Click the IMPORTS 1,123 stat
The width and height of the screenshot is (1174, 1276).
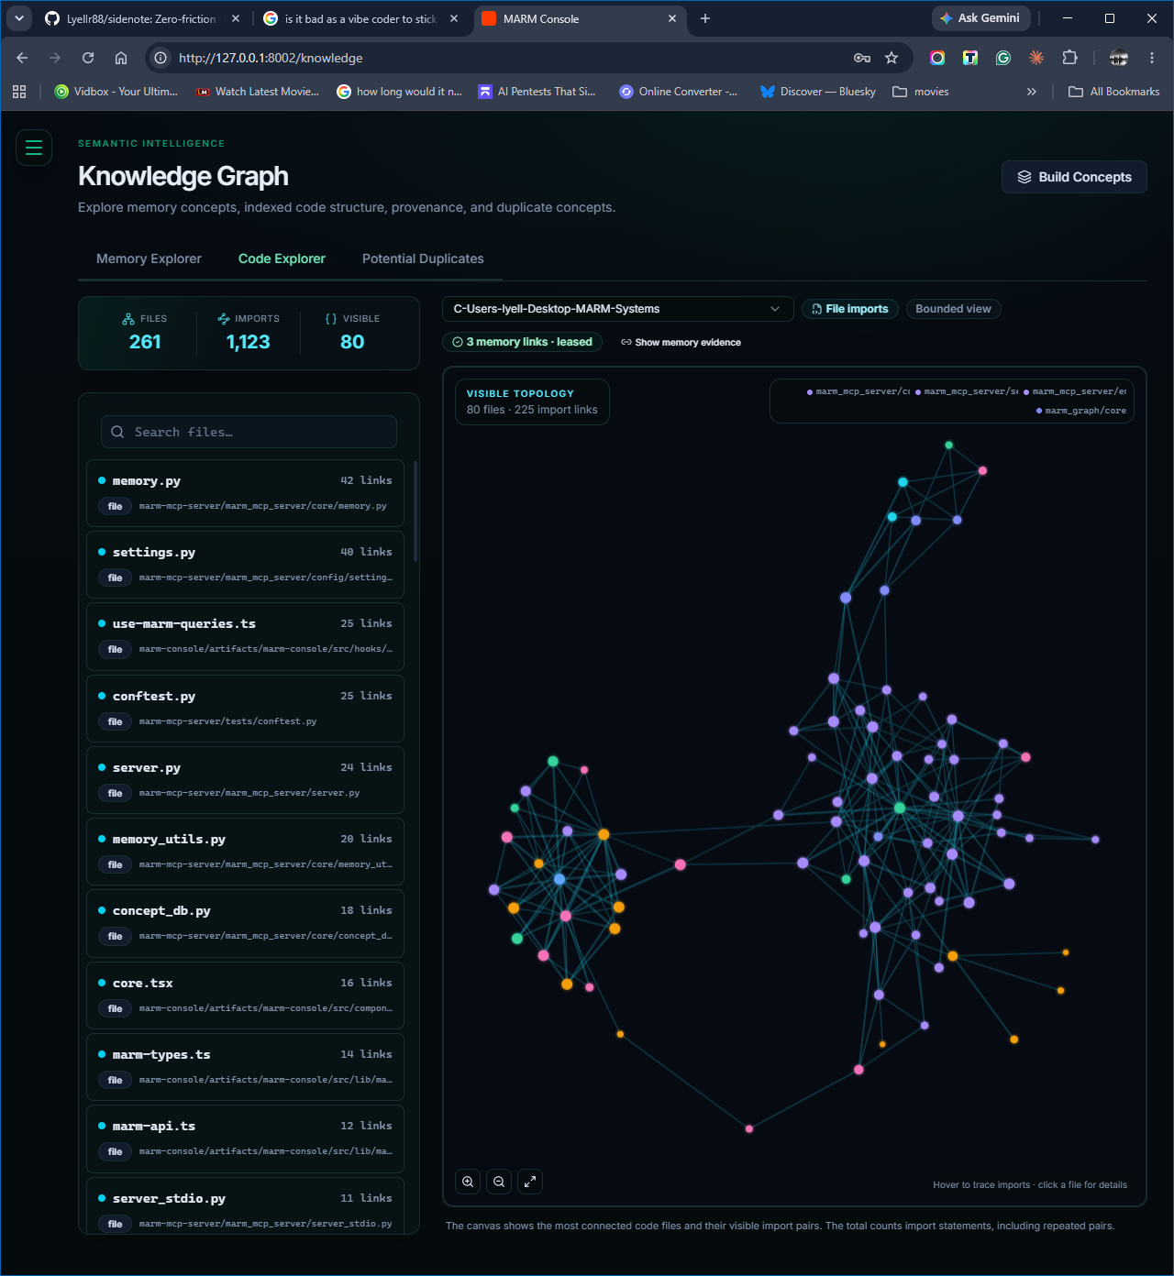pos(249,333)
